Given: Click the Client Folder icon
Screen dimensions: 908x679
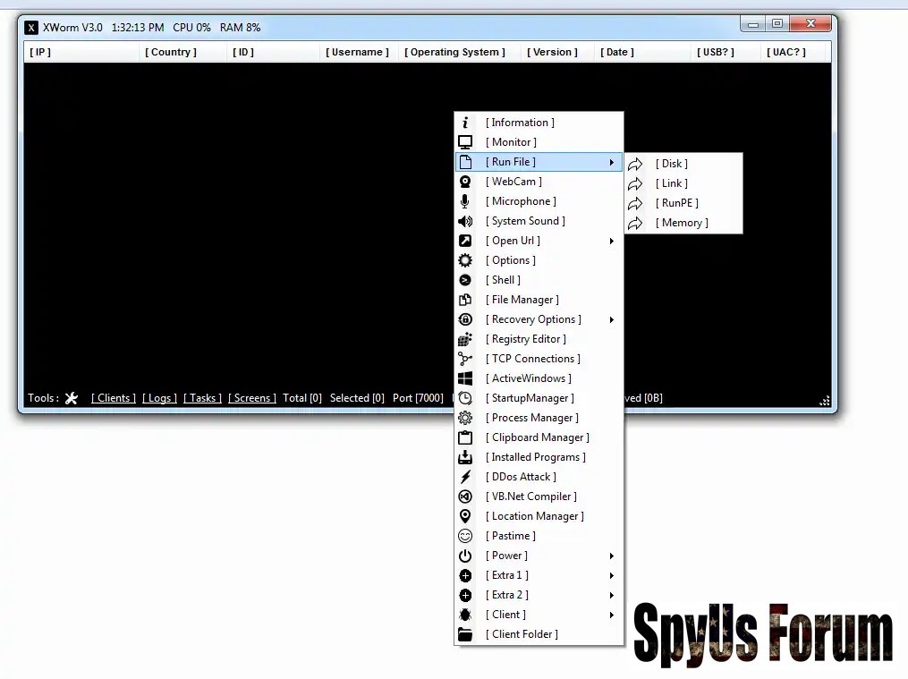Looking at the screenshot, I should [465, 634].
